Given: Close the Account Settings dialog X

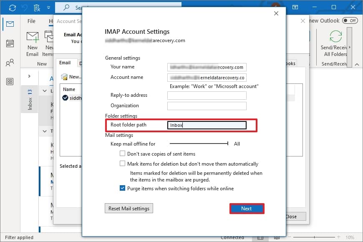Looking at the screenshot, I should [302, 21].
